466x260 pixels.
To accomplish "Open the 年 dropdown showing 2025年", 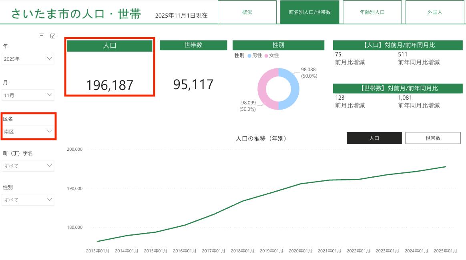I will (28, 59).
